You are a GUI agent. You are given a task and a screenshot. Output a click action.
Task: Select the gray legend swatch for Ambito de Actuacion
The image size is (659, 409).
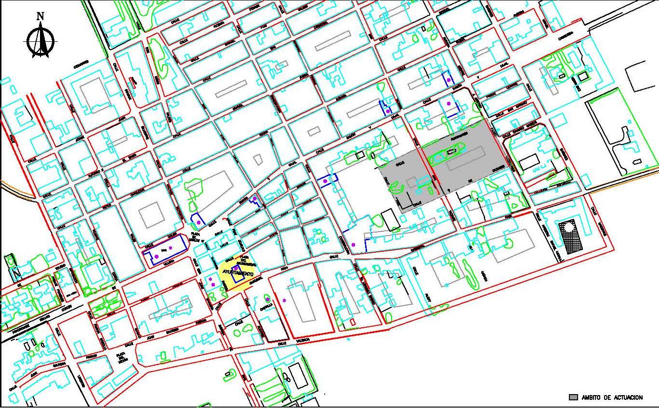(573, 397)
